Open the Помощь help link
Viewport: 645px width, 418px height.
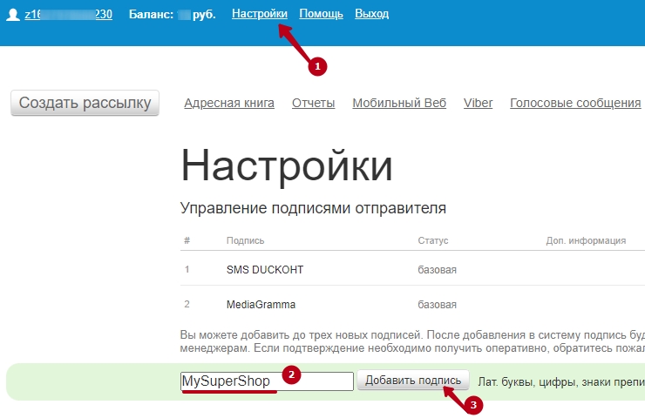(x=321, y=14)
